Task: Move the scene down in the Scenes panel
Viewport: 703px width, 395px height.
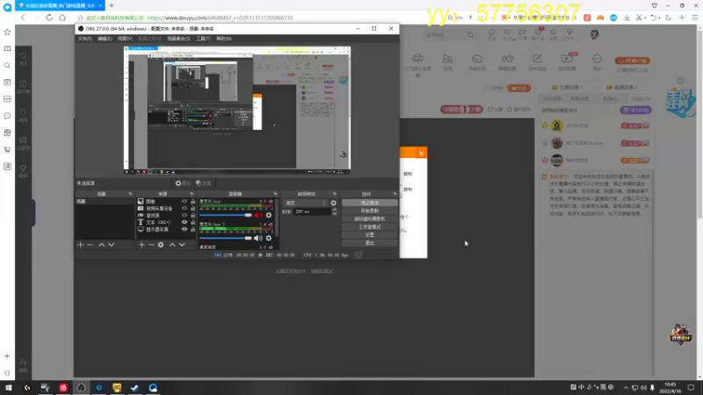Action: click(112, 245)
